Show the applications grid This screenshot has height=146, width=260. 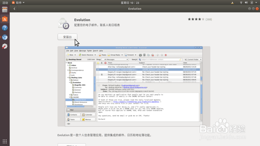click(x=5, y=141)
